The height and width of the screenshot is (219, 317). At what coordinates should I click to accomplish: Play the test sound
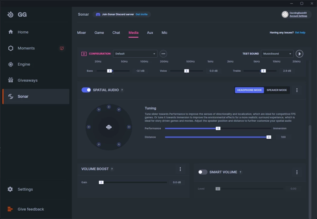[299, 54]
